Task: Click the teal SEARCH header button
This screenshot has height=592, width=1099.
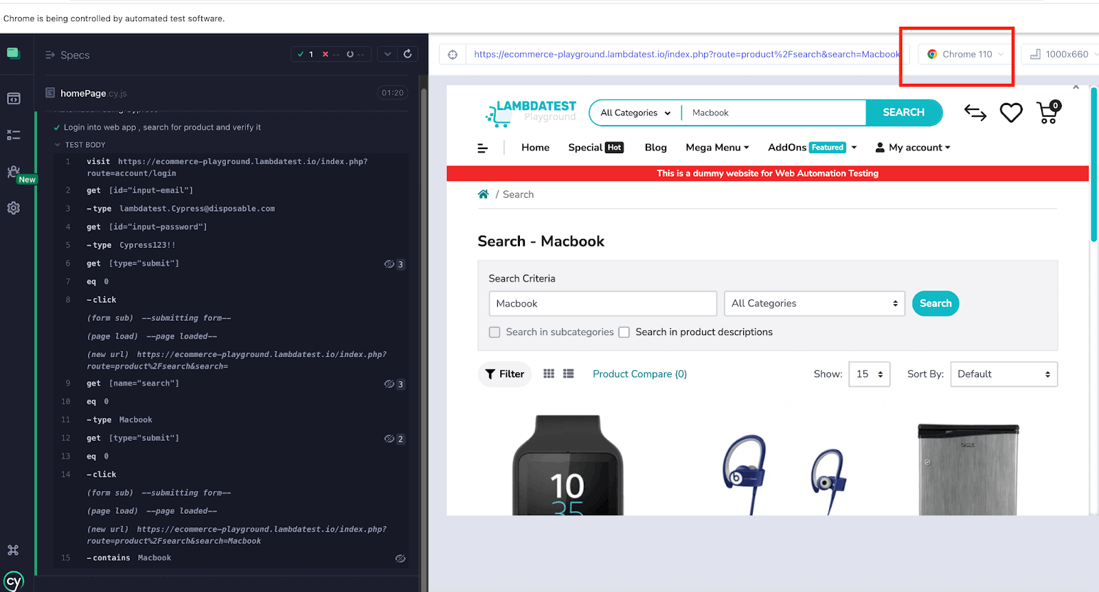Action: [903, 113]
